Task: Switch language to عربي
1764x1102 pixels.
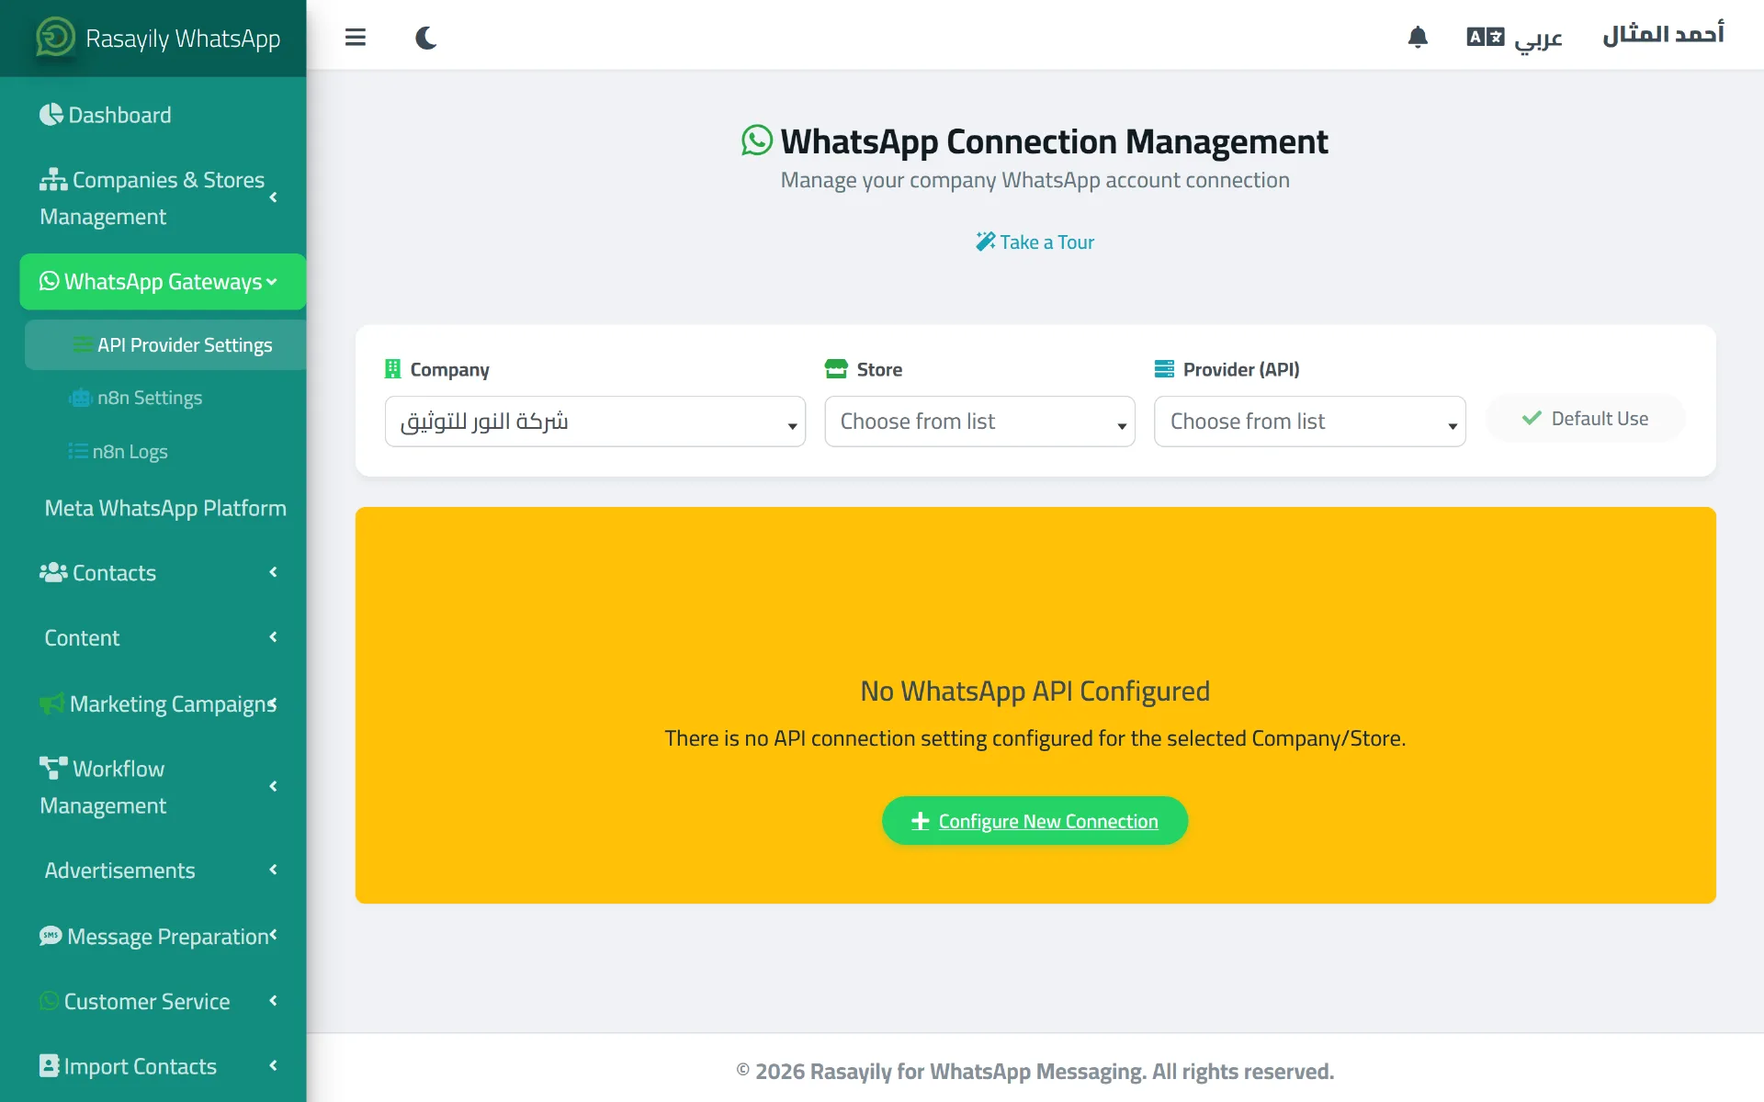Action: click(x=1514, y=38)
